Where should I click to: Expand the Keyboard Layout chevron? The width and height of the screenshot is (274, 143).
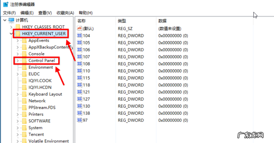pos(18,94)
